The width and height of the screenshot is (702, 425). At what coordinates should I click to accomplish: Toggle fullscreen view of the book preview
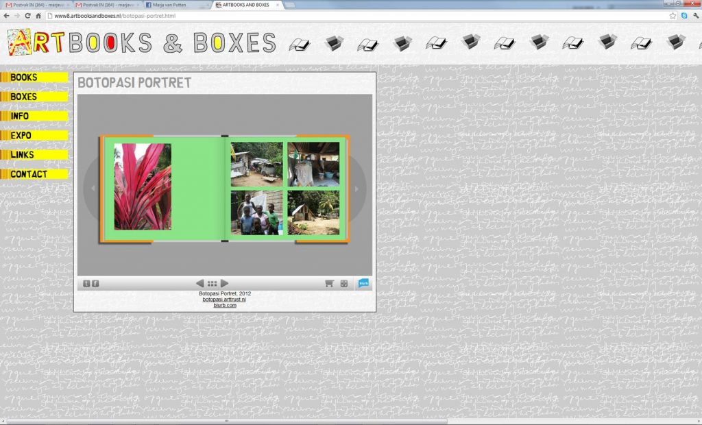[344, 284]
